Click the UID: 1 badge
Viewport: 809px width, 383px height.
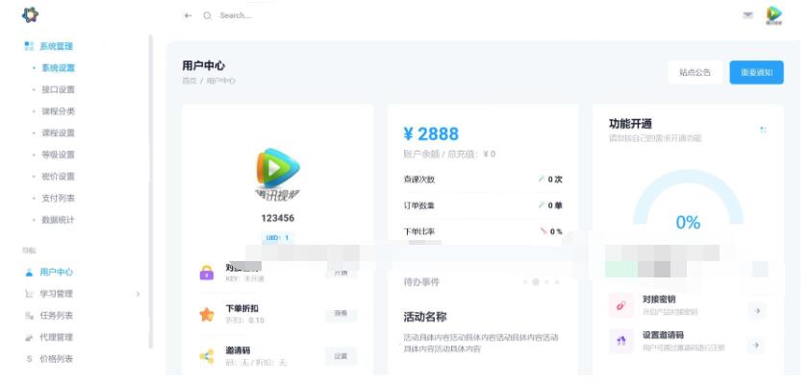[278, 238]
